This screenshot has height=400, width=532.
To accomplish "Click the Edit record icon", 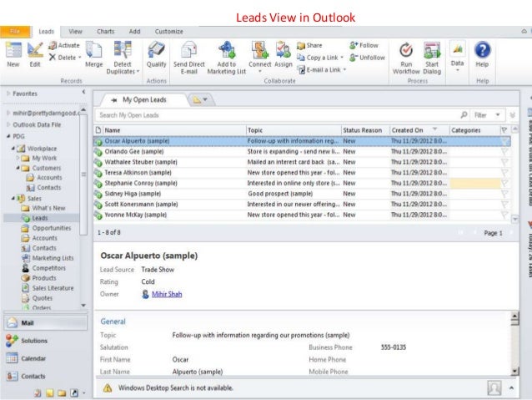I will pyautogui.click(x=35, y=50).
